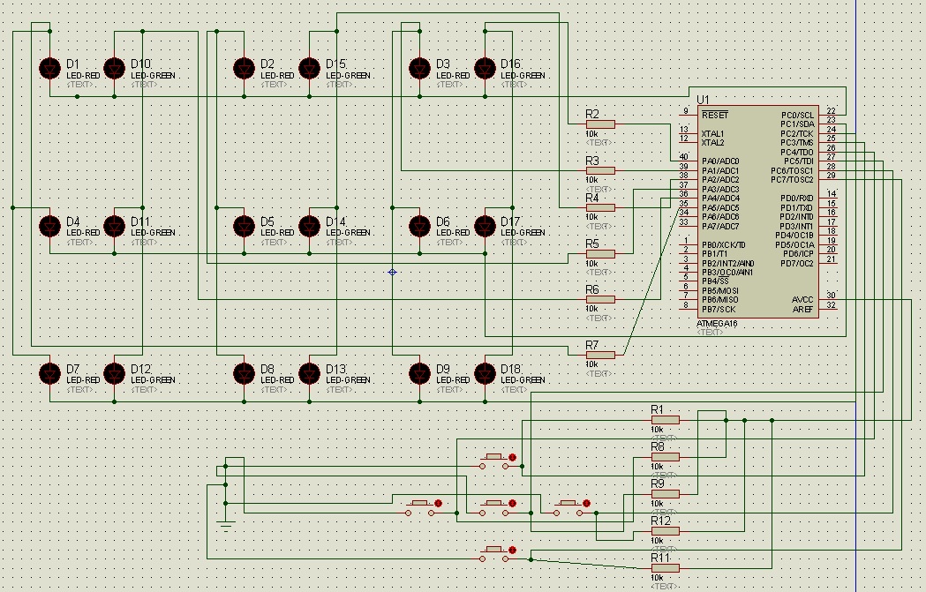This screenshot has width=926, height=592.
Task: Toggle latch dot of center middle-row push button
Action: coord(513,504)
